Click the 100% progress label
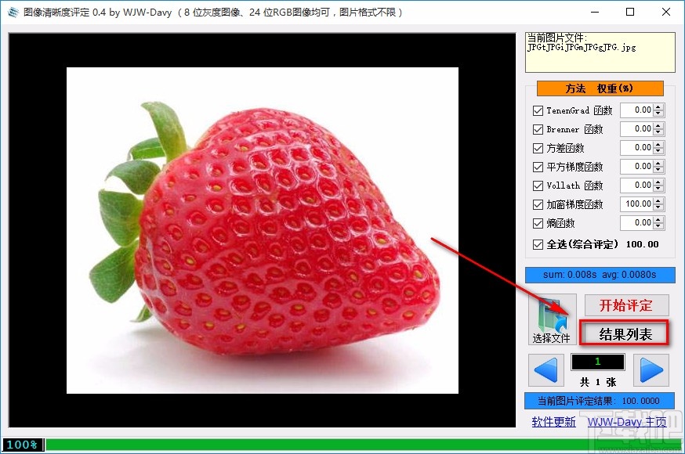This screenshot has width=685, height=454. click(x=22, y=445)
